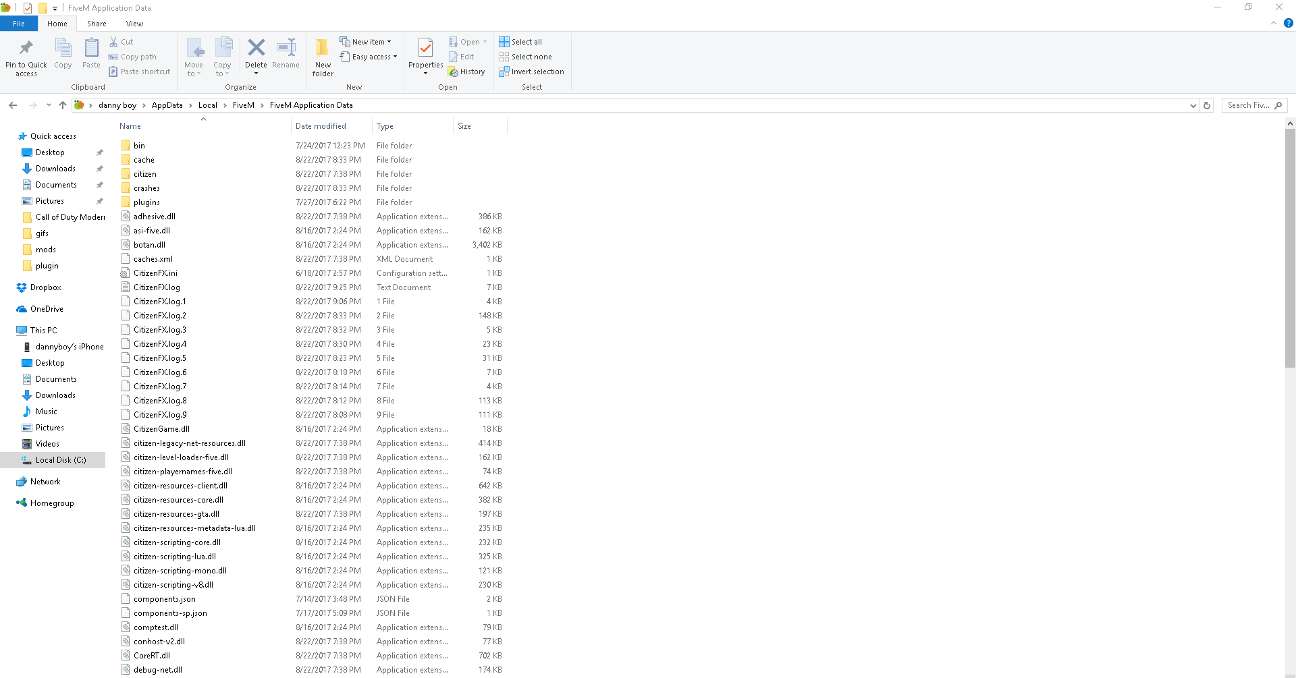
Task: Click Select all
Action: (520, 42)
